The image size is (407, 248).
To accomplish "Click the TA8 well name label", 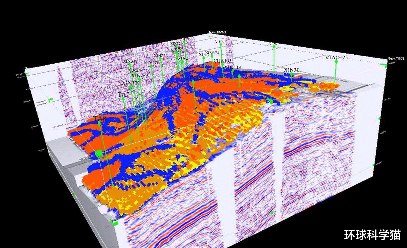I will 100,119.
